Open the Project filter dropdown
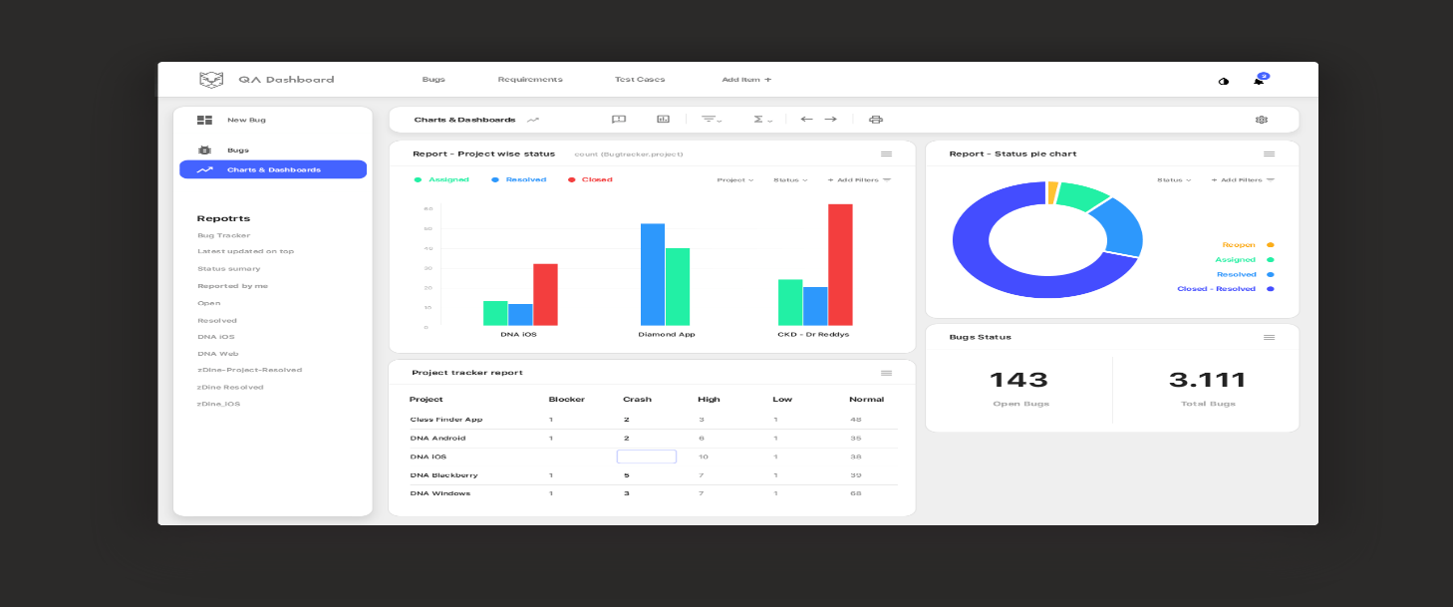The image size is (1453, 607). point(734,180)
